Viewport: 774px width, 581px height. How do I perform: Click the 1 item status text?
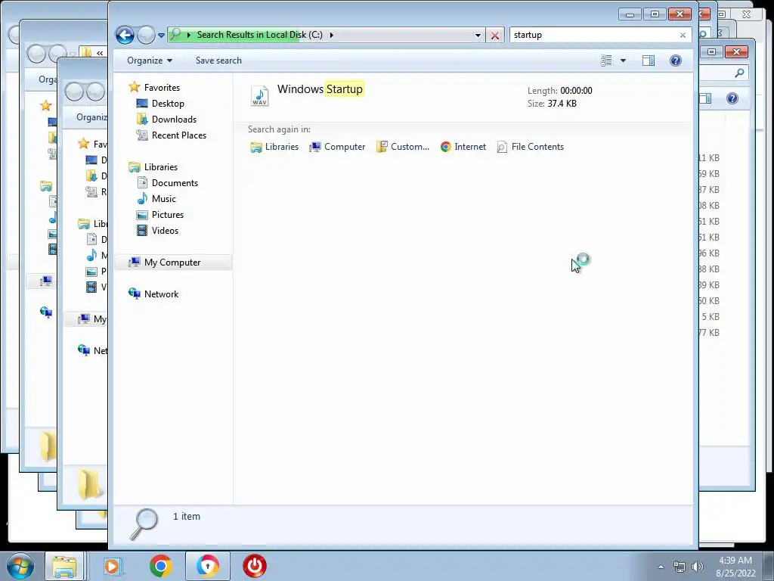coord(187,516)
